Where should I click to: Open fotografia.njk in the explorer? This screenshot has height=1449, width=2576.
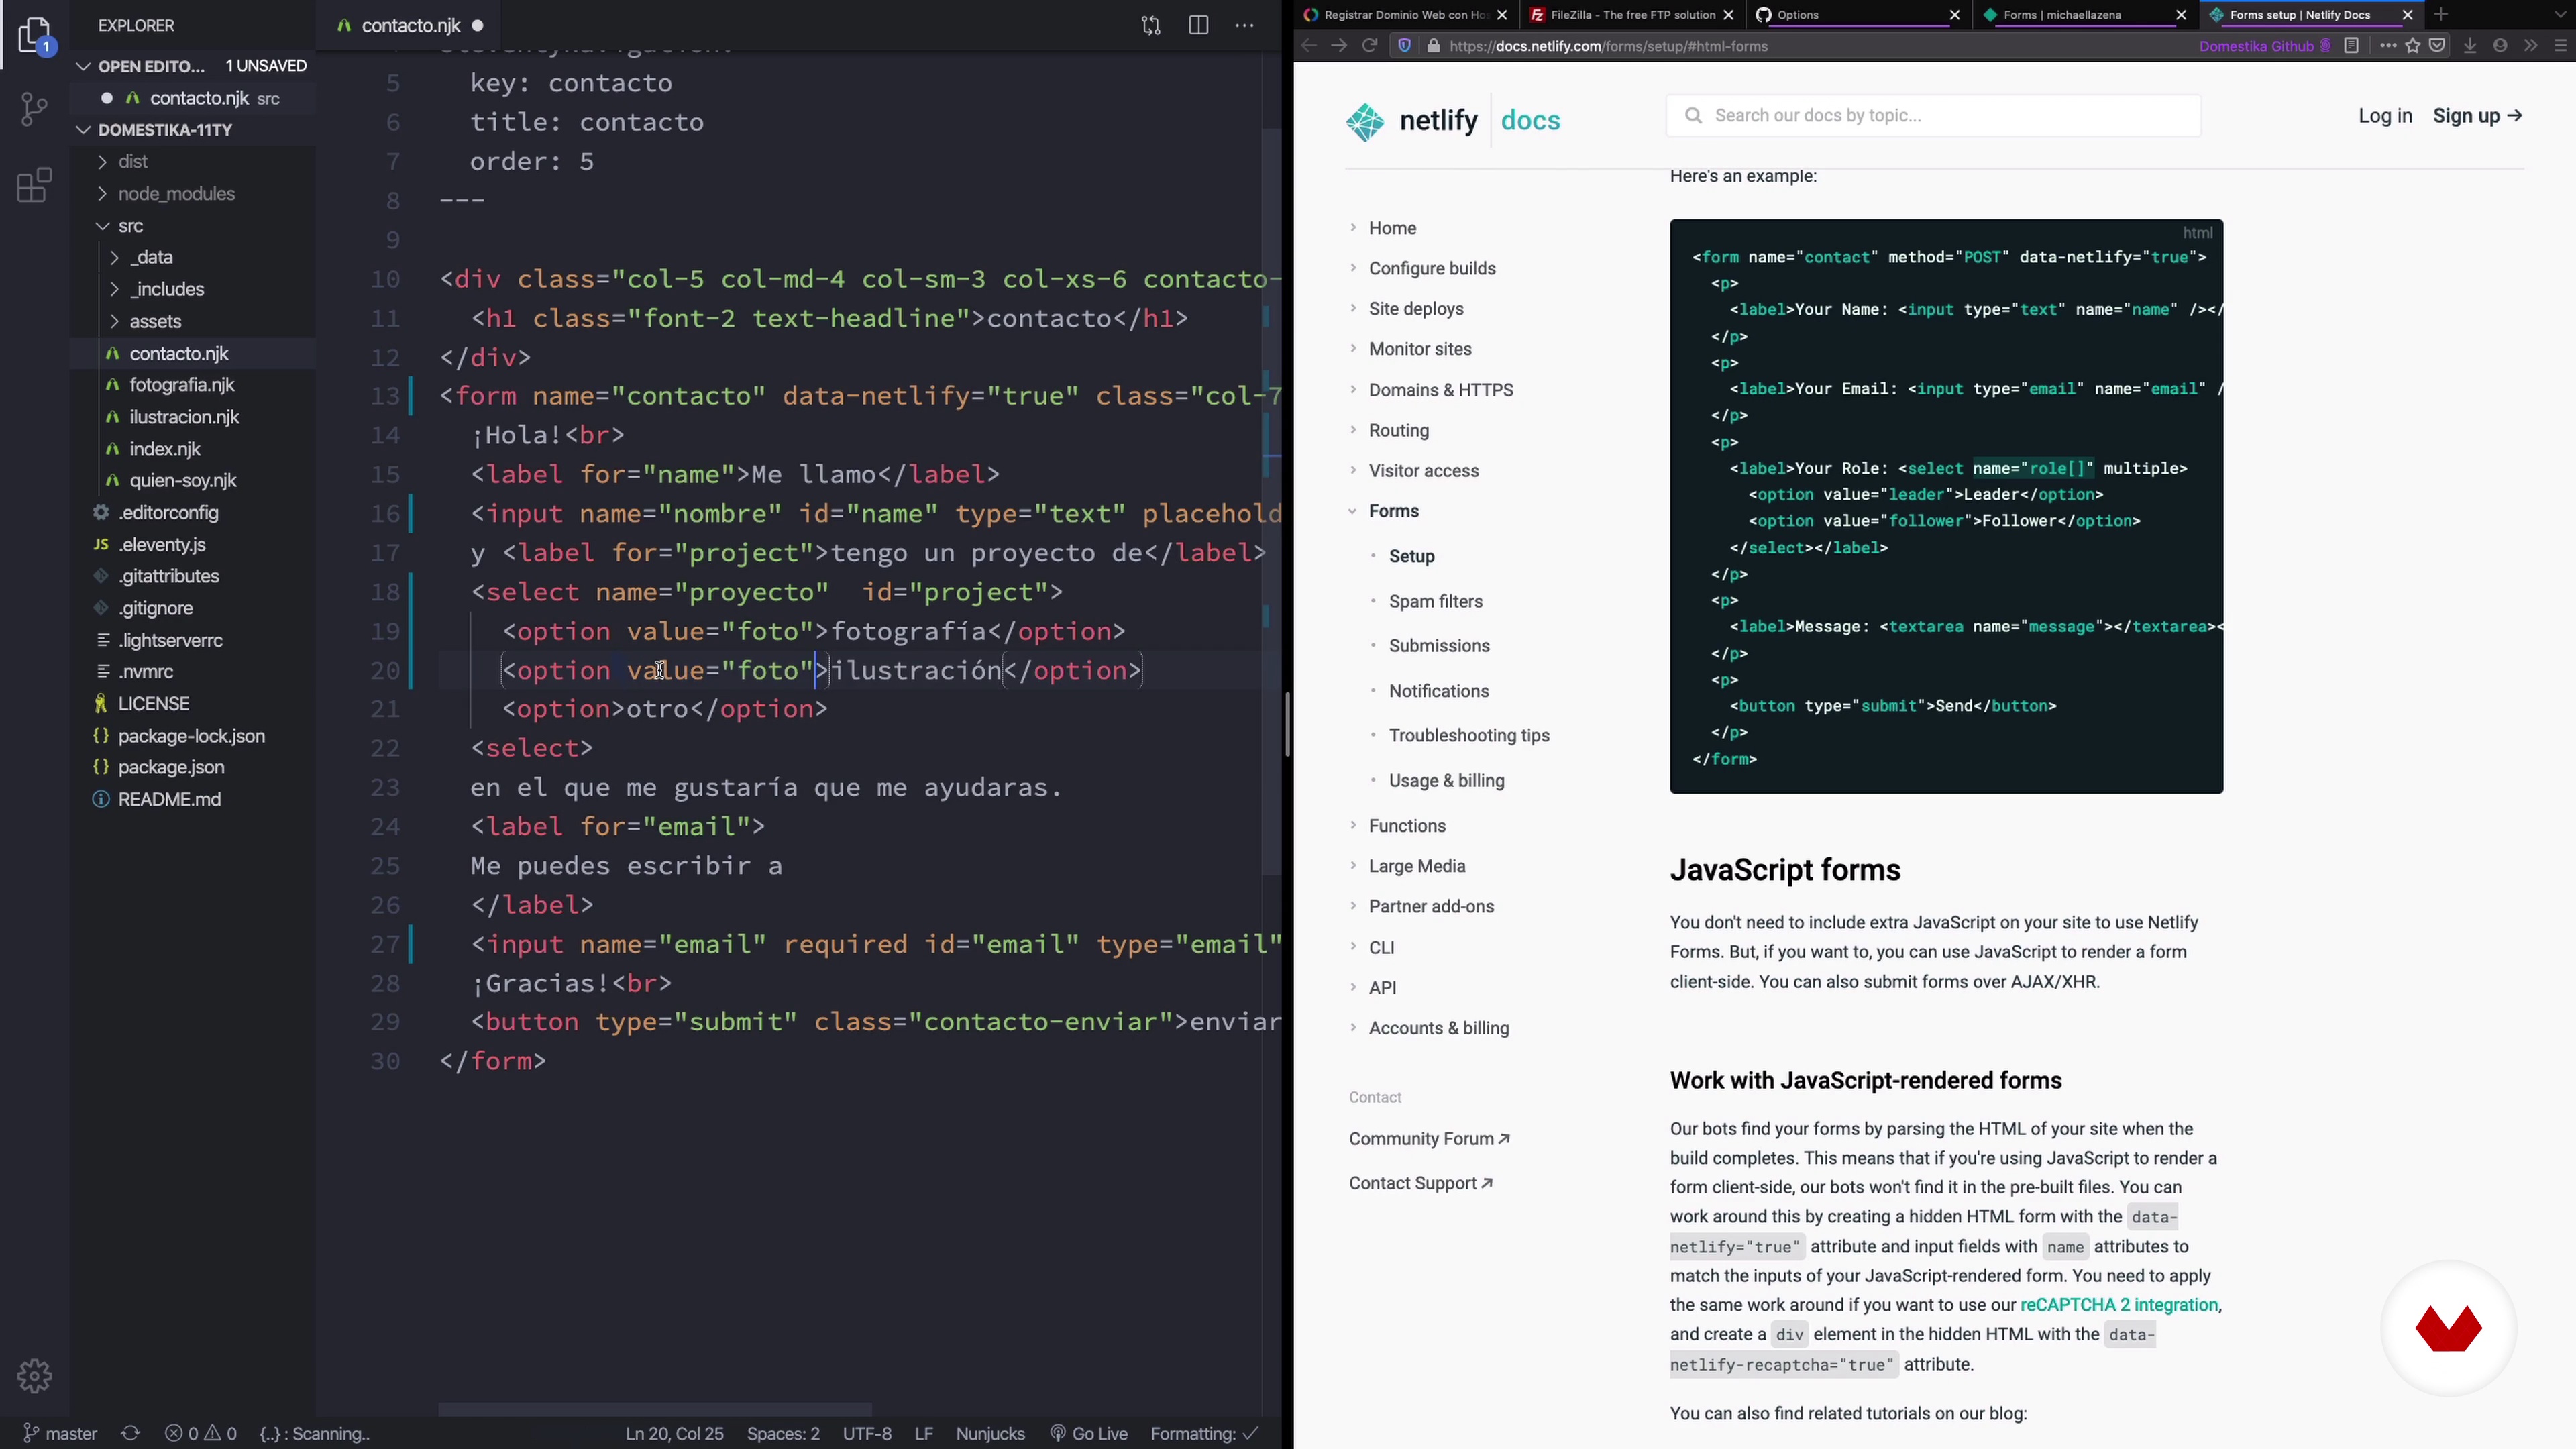point(182,385)
